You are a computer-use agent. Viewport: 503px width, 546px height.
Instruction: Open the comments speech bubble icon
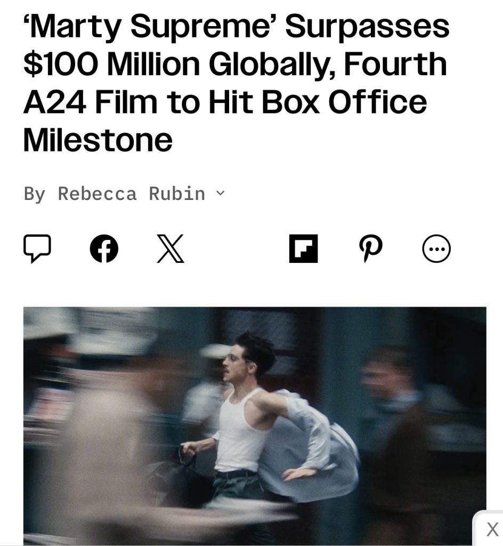tap(37, 248)
